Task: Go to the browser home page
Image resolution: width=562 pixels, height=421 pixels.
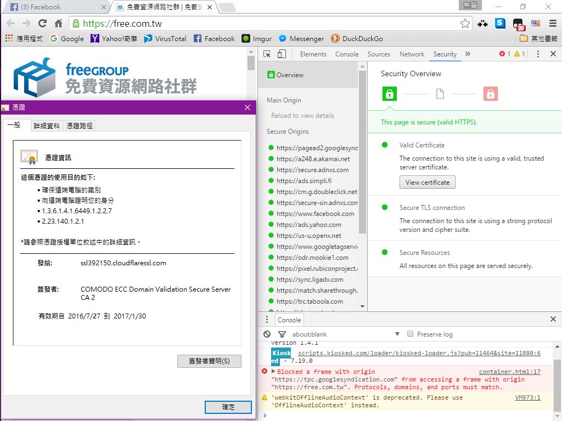Action: (x=58, y=24)
